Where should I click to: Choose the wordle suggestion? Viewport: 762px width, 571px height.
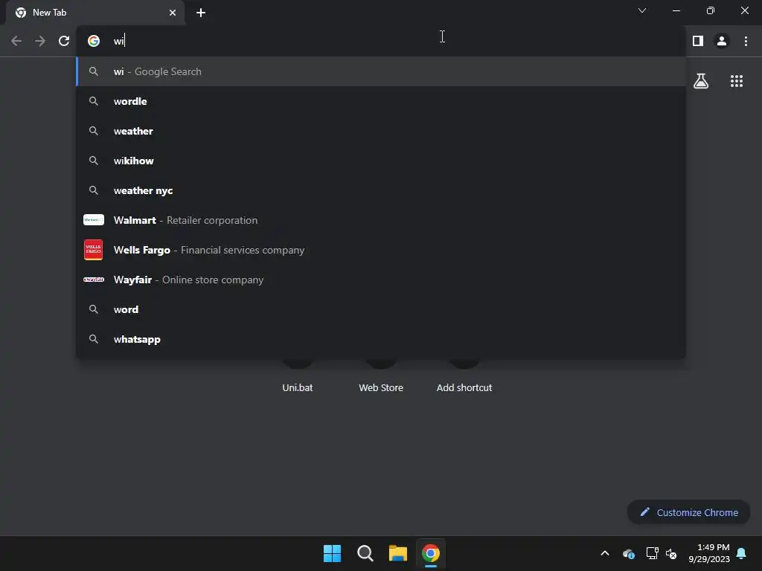click(x=381, y=101)
